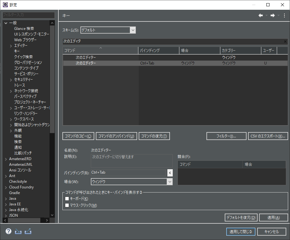
Task: Expand the Ant tree node
Action: click(6, 176)
